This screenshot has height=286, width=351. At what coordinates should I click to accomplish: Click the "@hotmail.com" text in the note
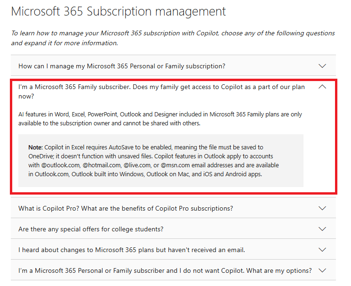[x=101, y=165]
